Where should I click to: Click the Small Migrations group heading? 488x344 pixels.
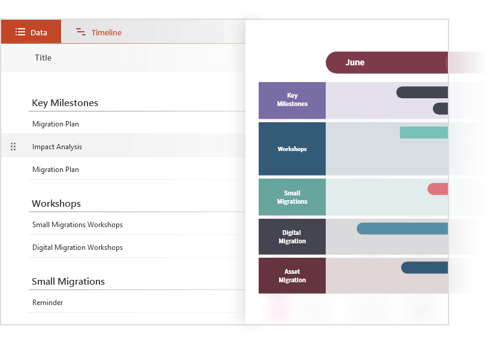68,282
